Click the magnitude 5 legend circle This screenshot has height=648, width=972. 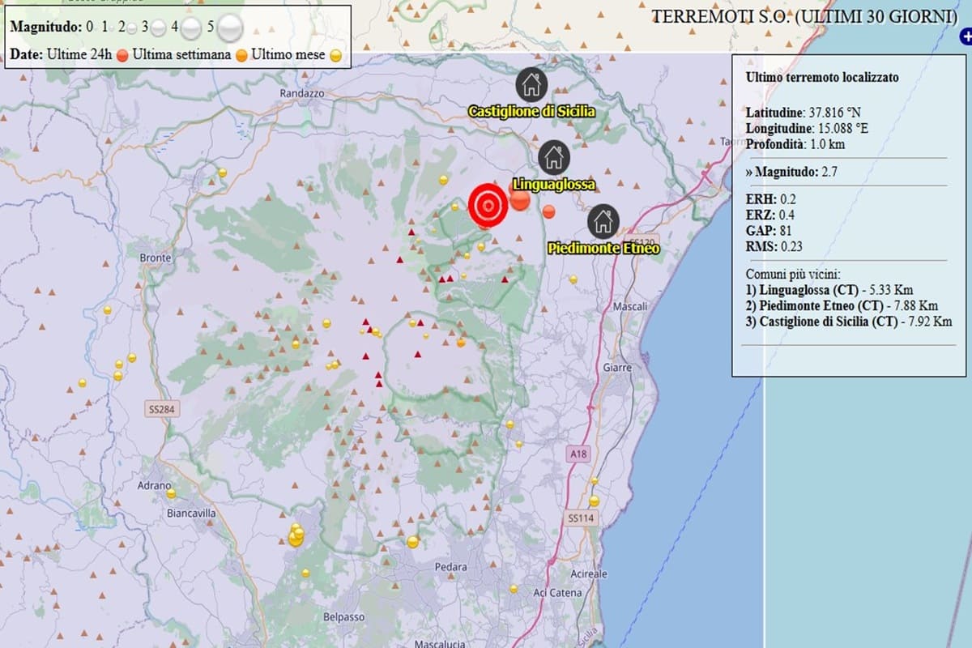point(231,28)
